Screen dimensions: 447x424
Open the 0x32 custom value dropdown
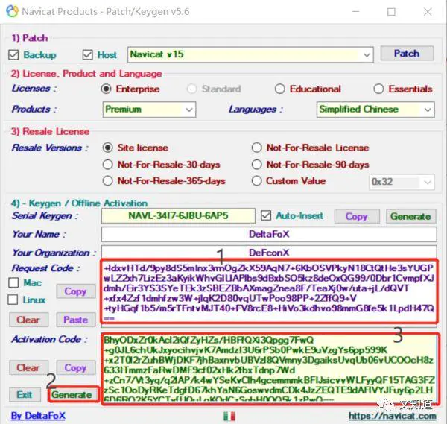click(x=428, y=182)
